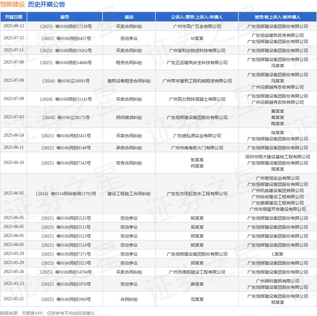
Task: Click case number 粤0106民初14866号
Action: click(x=66, y=63)
